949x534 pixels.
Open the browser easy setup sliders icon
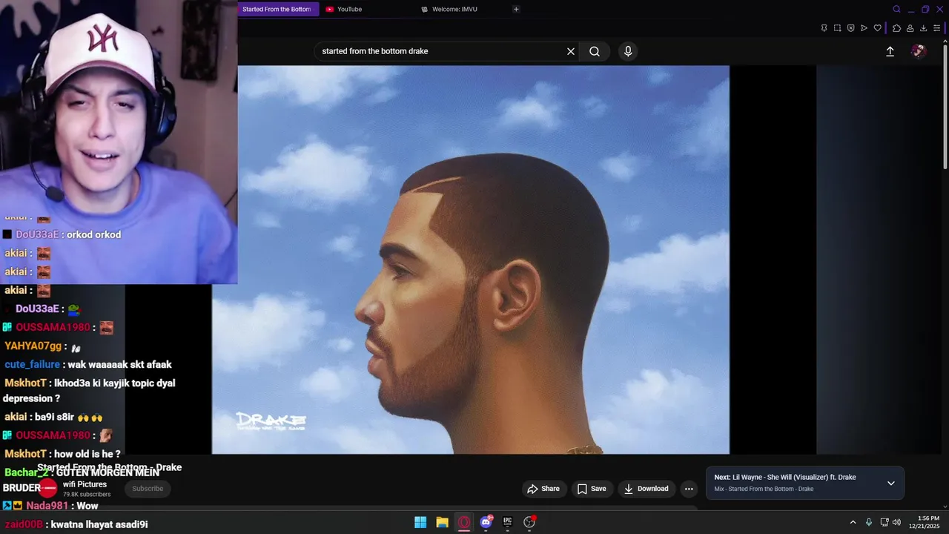click(x=937, y=28)
